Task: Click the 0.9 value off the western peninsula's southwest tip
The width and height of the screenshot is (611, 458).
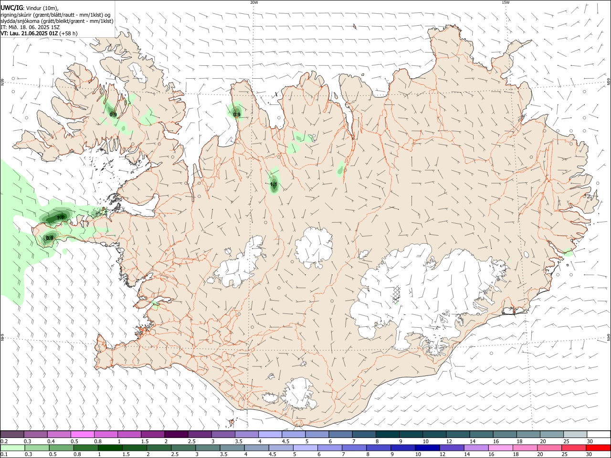Action: point(50,238)
